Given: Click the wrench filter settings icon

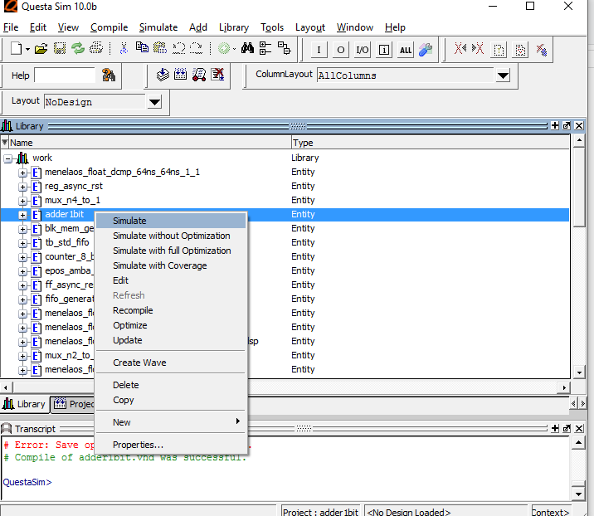Looking at the screenshot, I should tap(426, 50).
